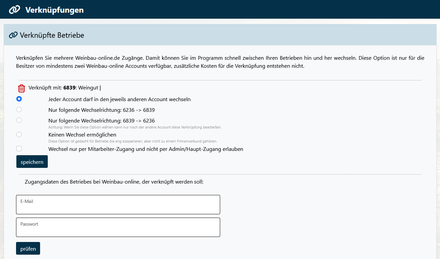The width and height of the screenshot is (440, 259).
Task: Choose the radio for direction 6839 -> 6236
Action: click(x=19, y=120)
